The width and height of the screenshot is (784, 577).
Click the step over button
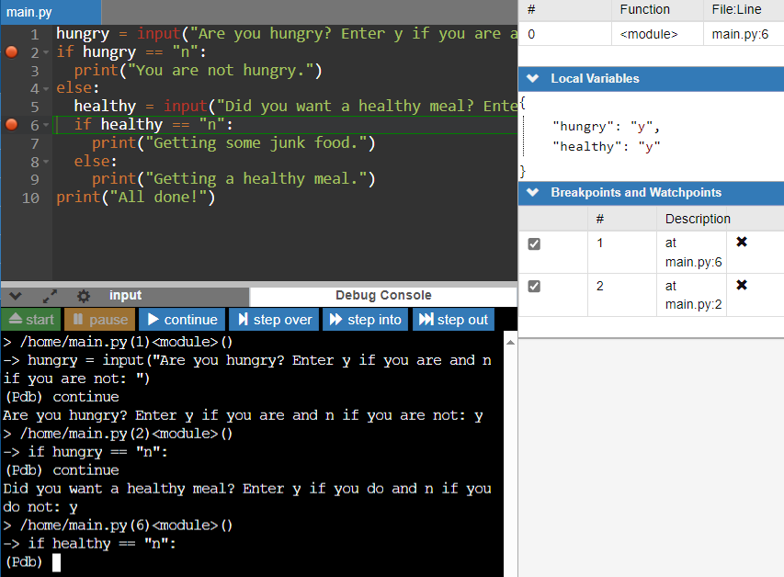tap(274, 320)
